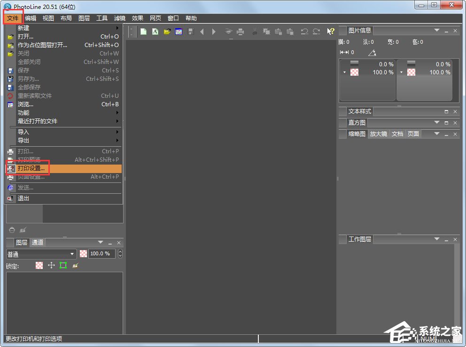Click the angle measurement icon in 图片信息
This screenshot has height=347, width=466.
click(373, 53)
